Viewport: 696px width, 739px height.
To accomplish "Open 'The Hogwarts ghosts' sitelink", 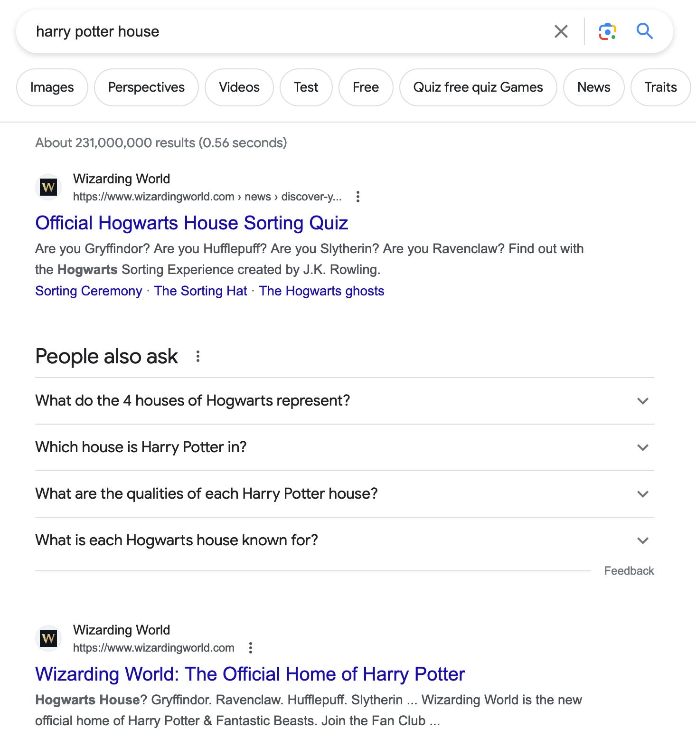I will tap(322, 291).
